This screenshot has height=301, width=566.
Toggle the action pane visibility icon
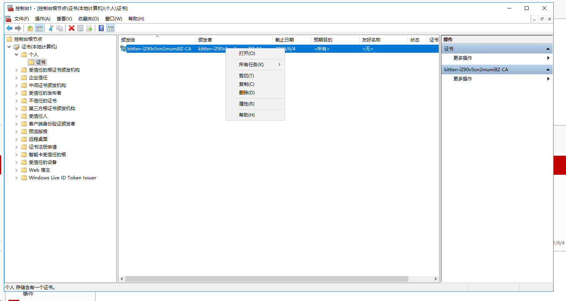pos(111,28)
